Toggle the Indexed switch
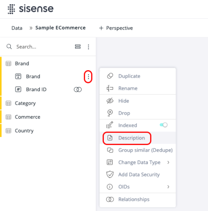Image resolution: width=208 pixels, height=211 pixels. click(x=163, y=125)
